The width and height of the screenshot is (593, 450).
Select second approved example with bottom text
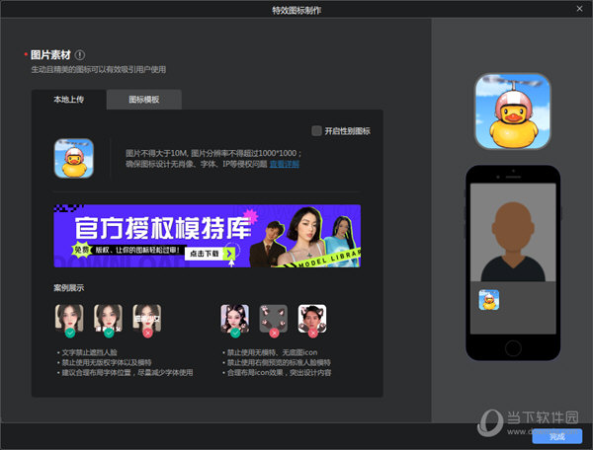[108, 319]
